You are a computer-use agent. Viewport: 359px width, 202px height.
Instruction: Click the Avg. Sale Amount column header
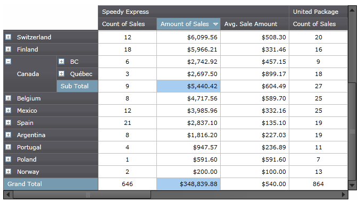point(255,24)
